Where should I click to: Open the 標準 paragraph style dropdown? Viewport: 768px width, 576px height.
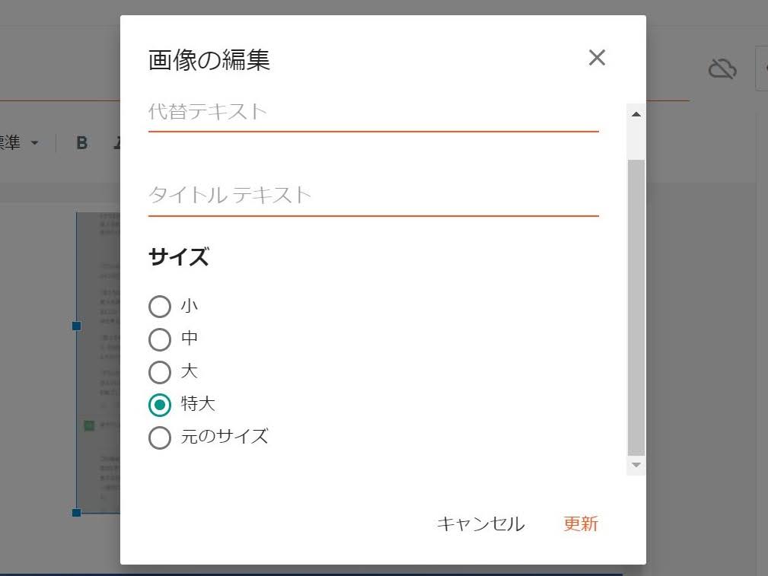pyautogui.click(x=20, y=142)
